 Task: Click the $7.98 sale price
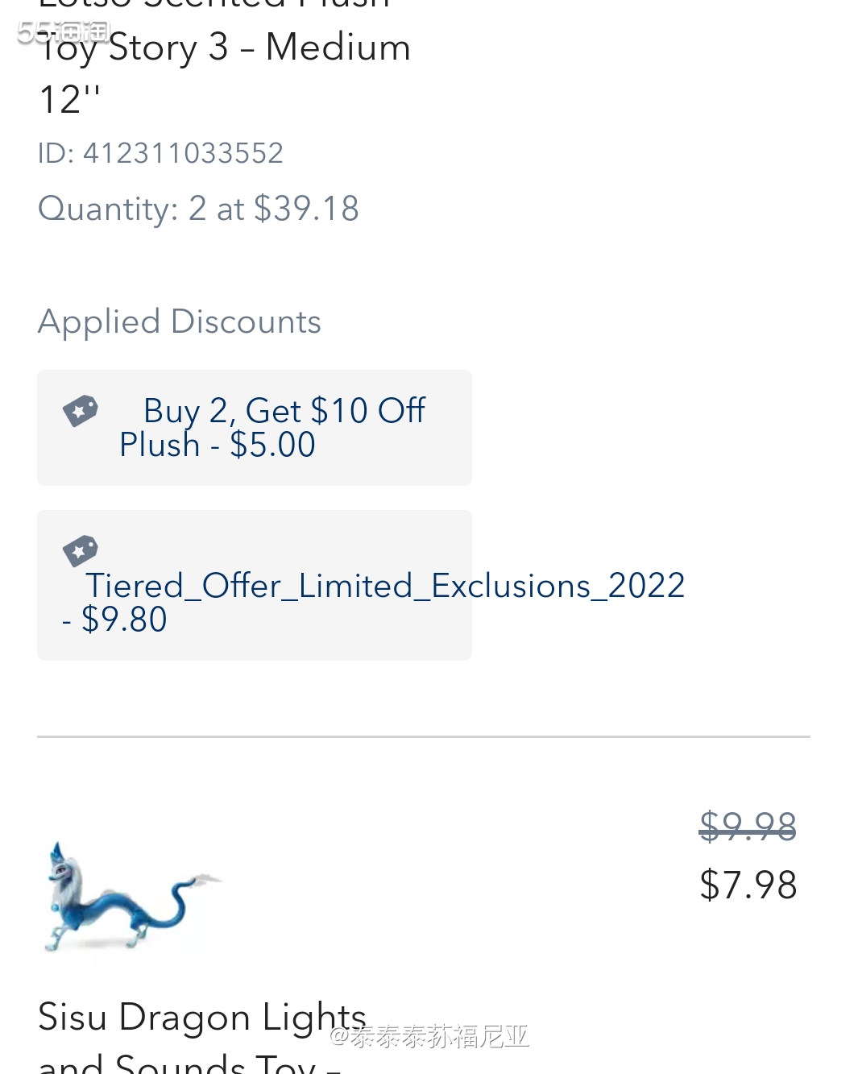pos(748,885)
